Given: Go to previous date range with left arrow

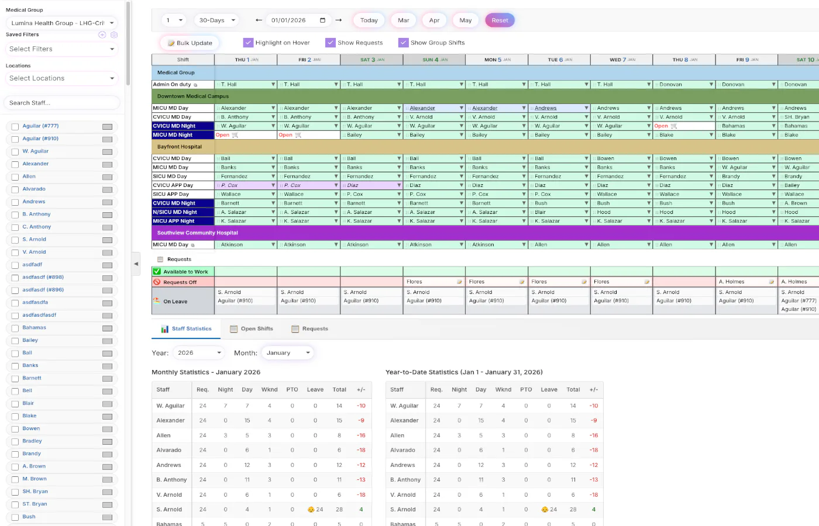Looking at the screenshot, I should coord(259,20).
